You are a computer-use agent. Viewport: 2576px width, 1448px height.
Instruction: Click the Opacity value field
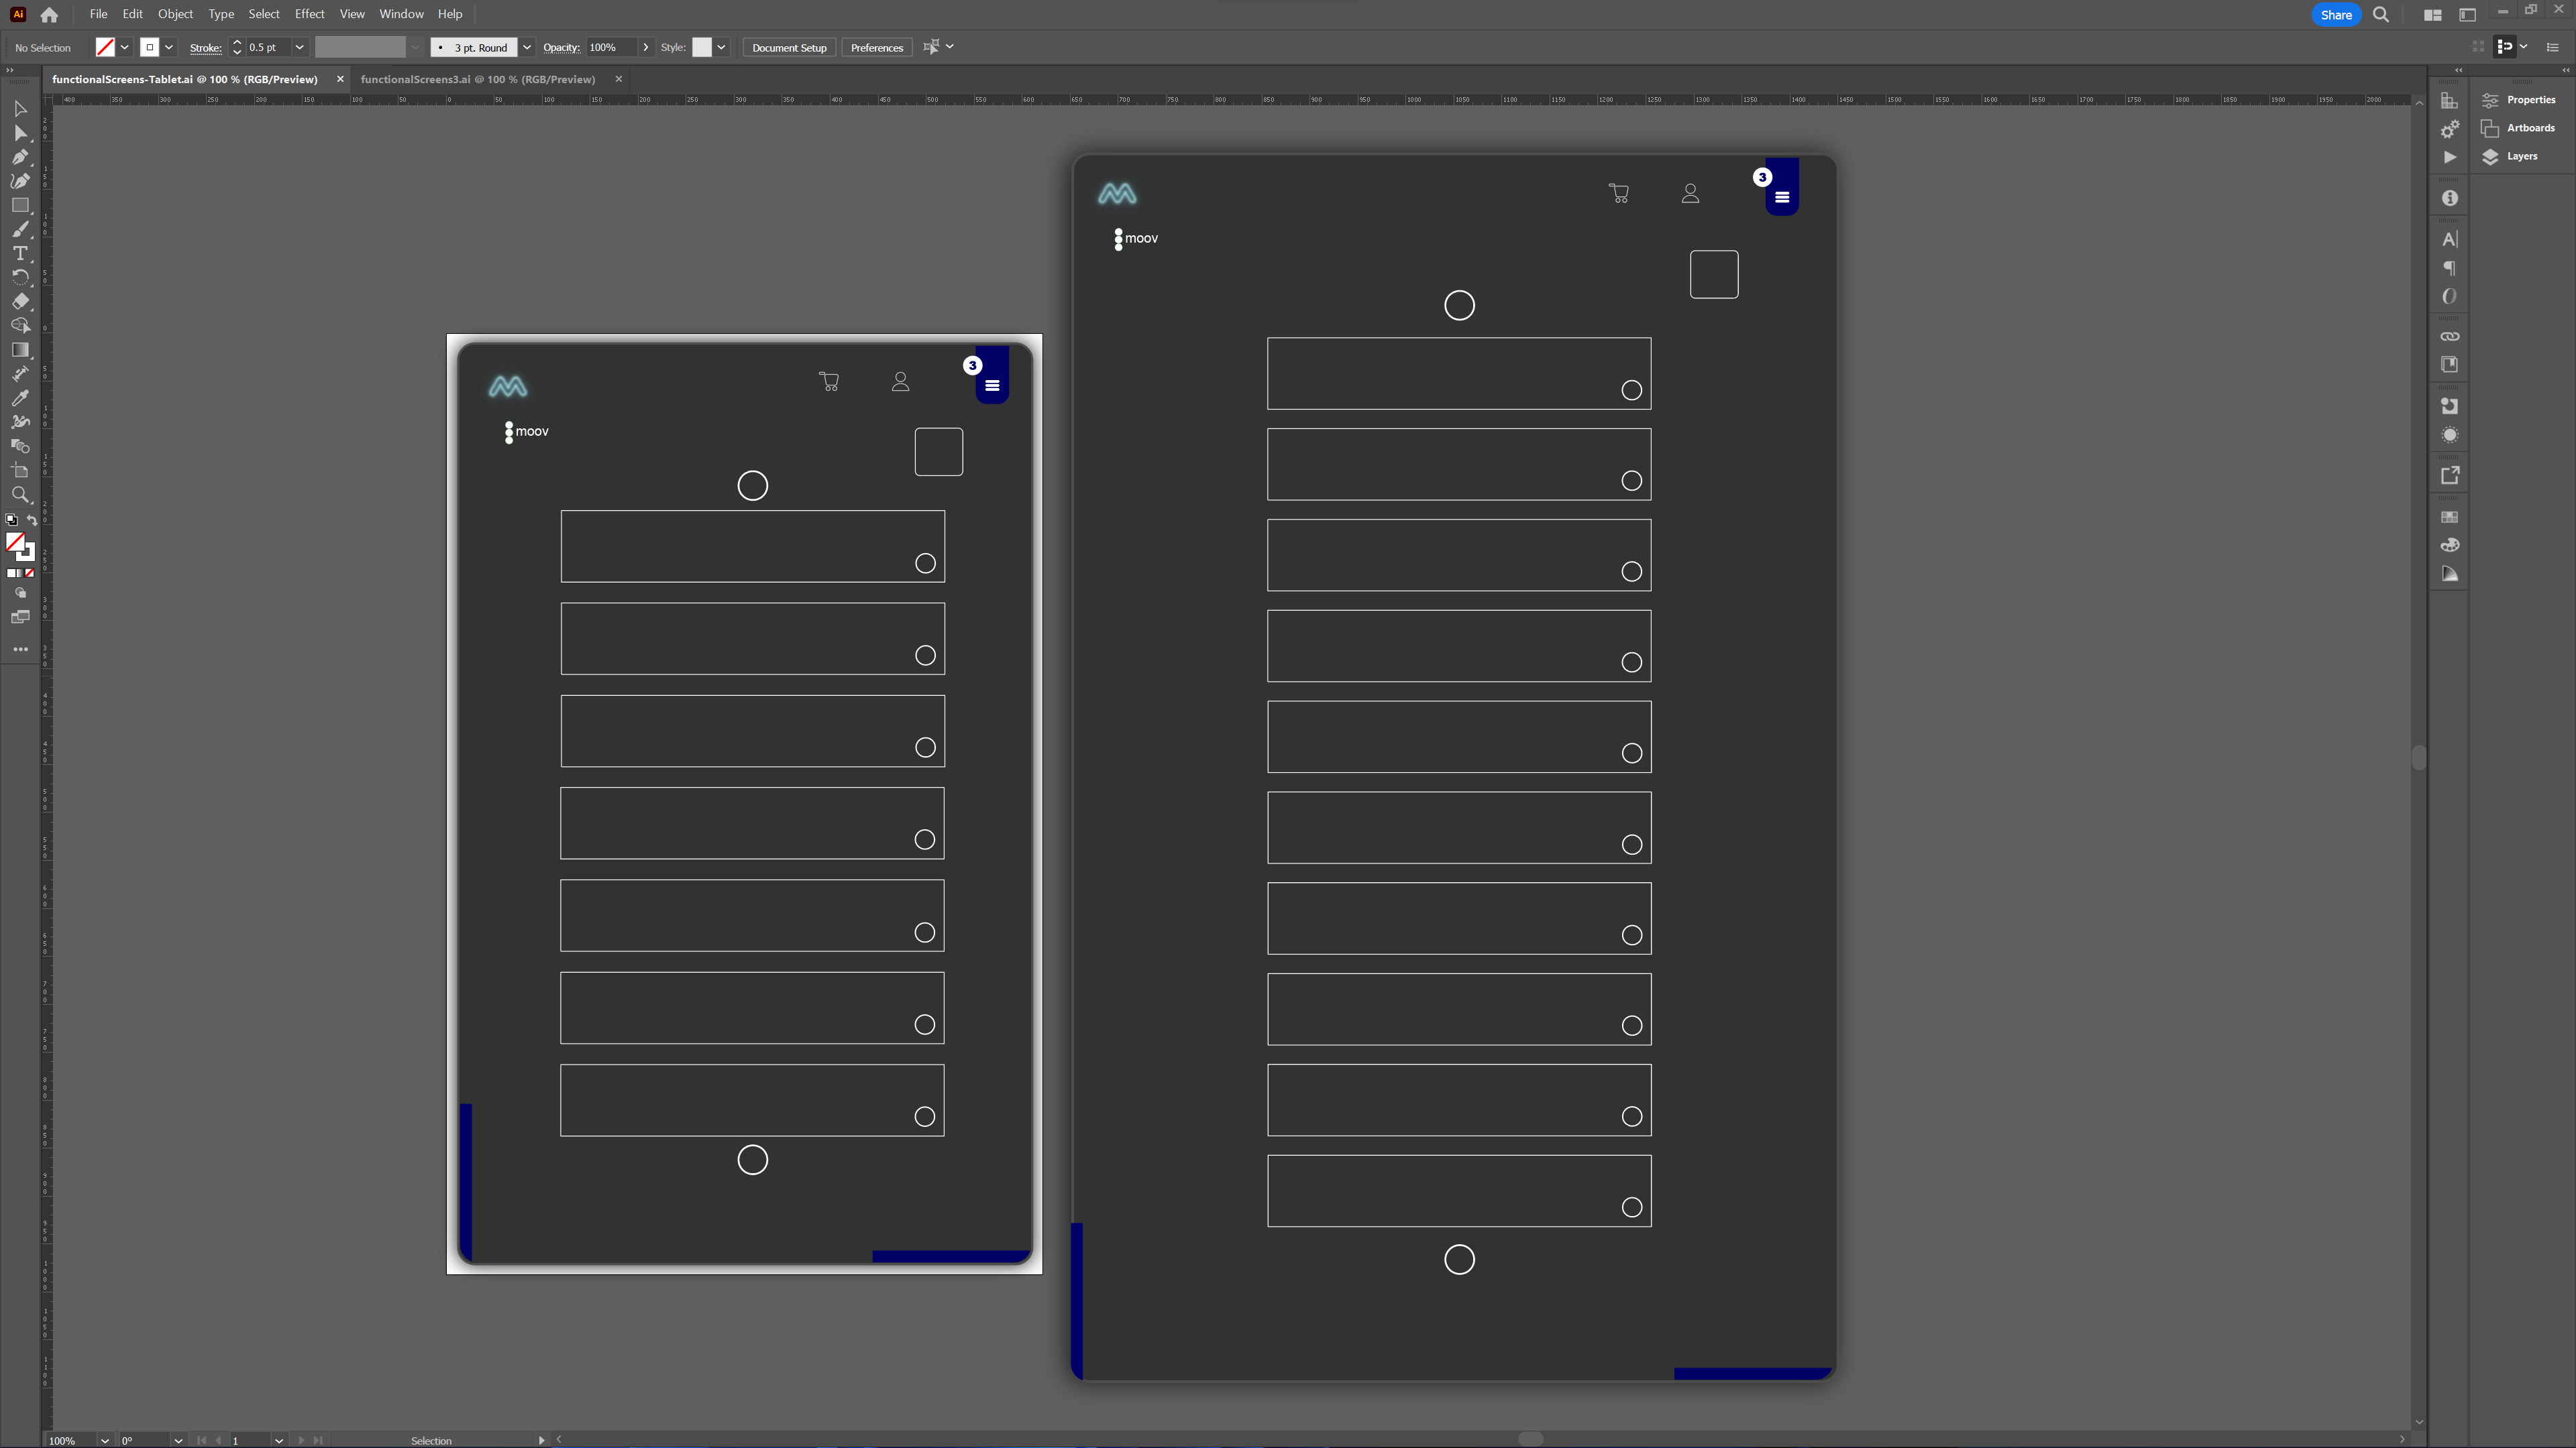click(611, 47)
